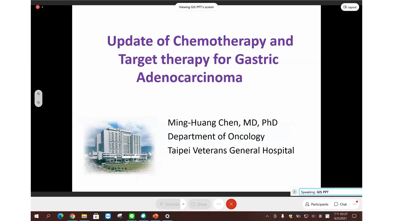The image size is (393, 221).
Task: Click the Viewing GIS PPT's screen label
Action: [x=196, y=7]
